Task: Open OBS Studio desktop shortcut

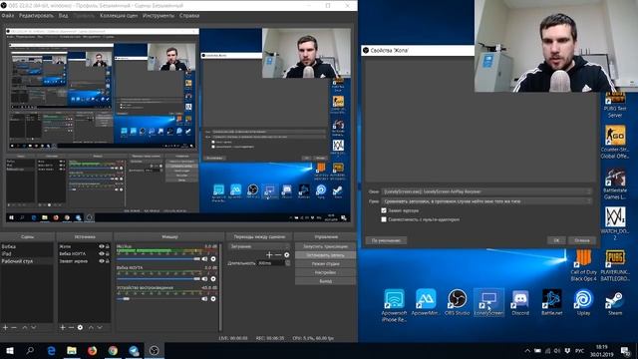Action: pyautogui.click(x=457, y=302)
